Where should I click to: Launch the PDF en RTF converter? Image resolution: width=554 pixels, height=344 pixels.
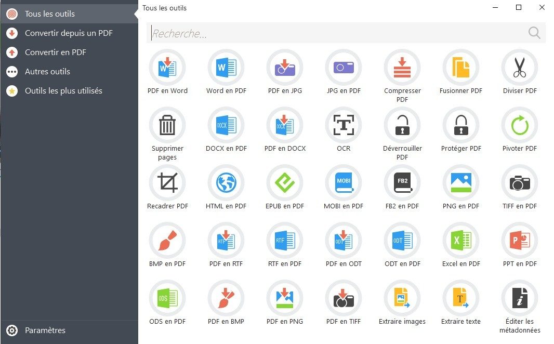click(x=226, y=240)
